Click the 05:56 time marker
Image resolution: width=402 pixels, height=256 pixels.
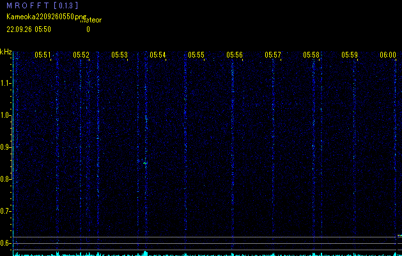pyautogui.click(x=235, y=54)
